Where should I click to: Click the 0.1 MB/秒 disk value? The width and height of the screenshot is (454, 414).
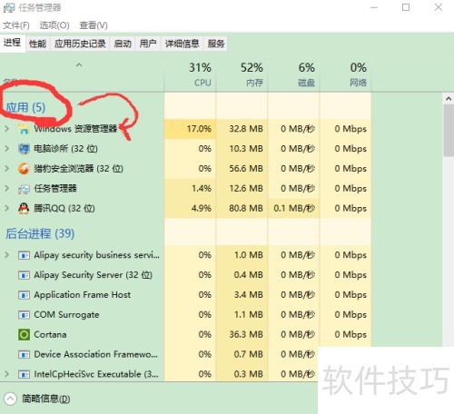tap(294, 209)
